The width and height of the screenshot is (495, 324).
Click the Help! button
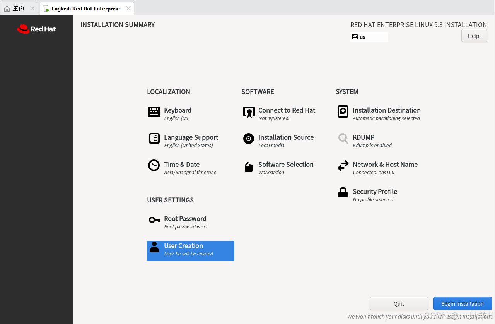tap(474, 36)
